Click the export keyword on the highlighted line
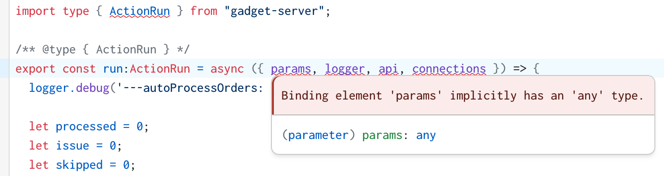664x176 pixels. tap(36, 69)
